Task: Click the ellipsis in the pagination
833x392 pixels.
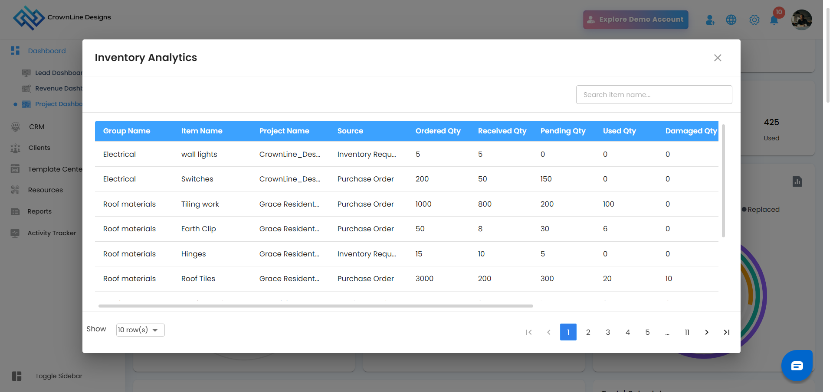Action: (x=667, y=332)
